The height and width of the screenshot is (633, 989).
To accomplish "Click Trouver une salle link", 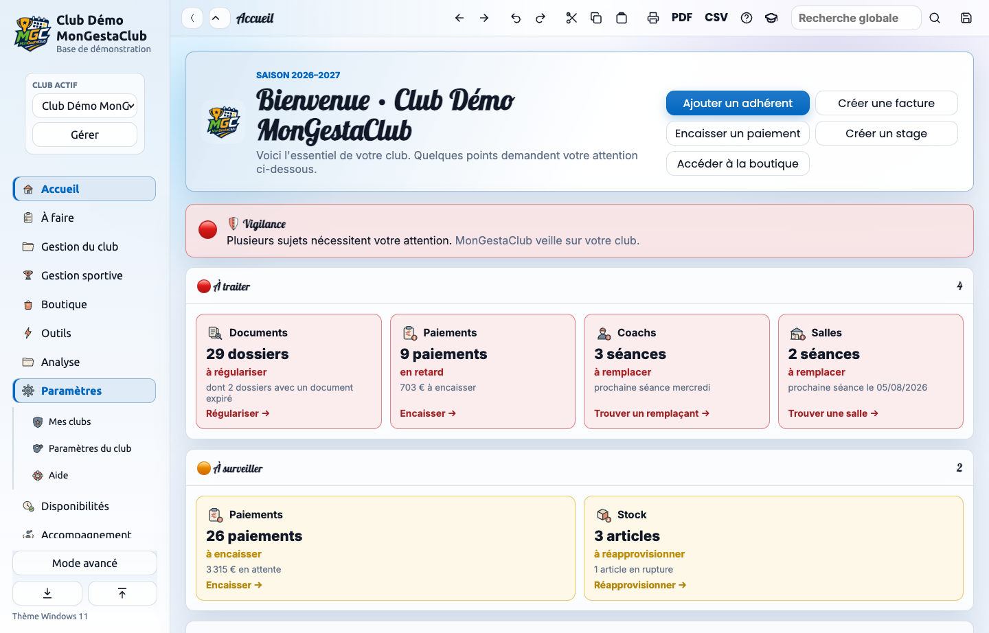I will (x=833, y=413).
